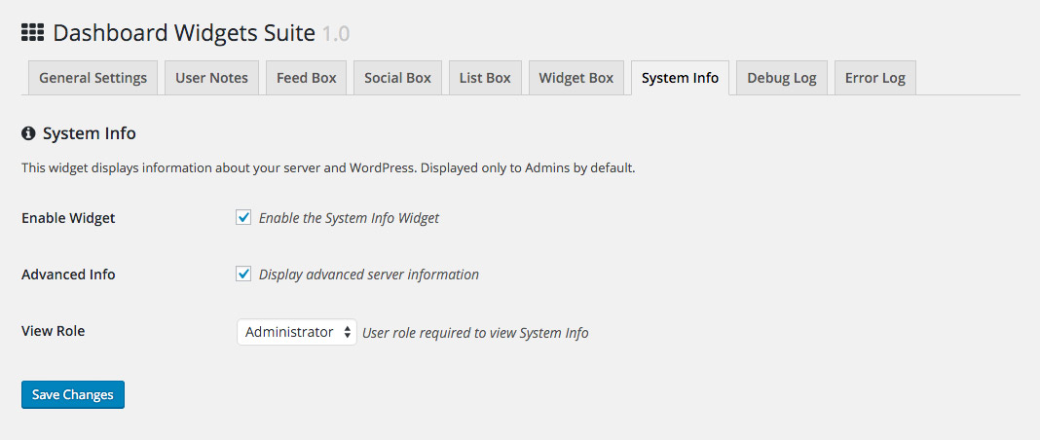Uncheck Enable the System Info Widget checkbox
This screenshot has width=1040, height=440.
[x=243, y=217]
